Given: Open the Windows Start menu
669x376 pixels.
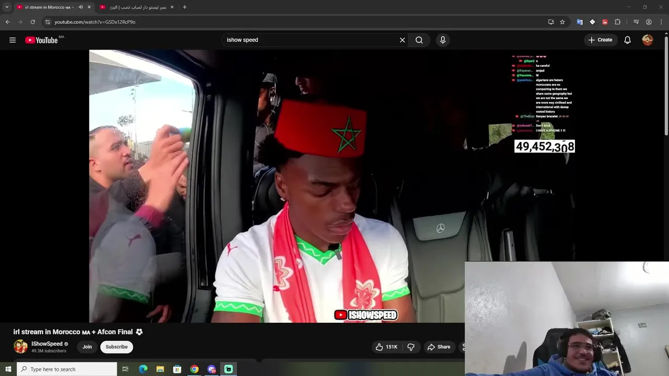Looking at the screenshot, I should point(8,369).
